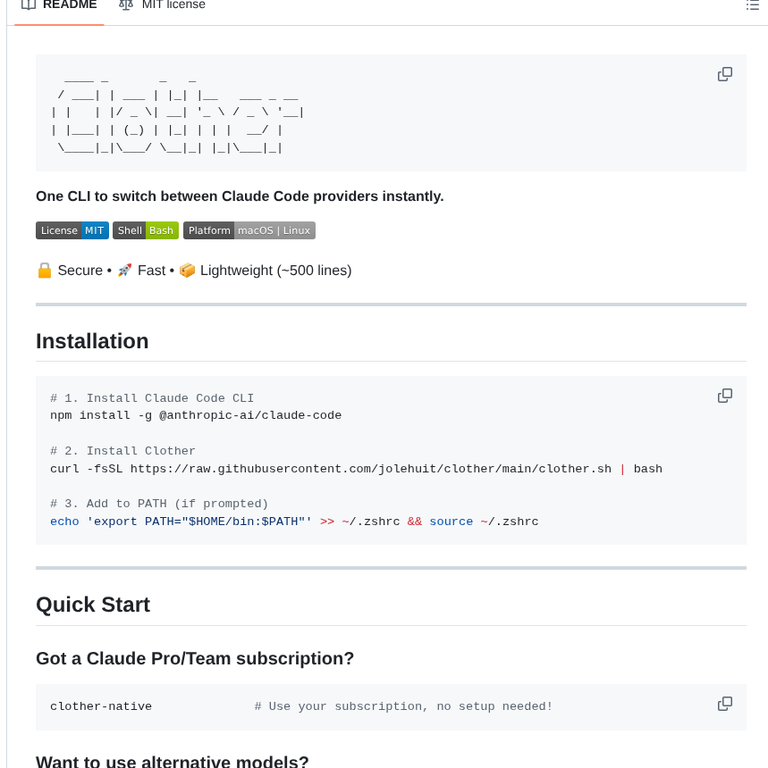Image resolution: width=768 pixels, height=768 pixels.
Task: Select the Got a Claude Pro/Team subscription heading
Action: click(196, 658)
